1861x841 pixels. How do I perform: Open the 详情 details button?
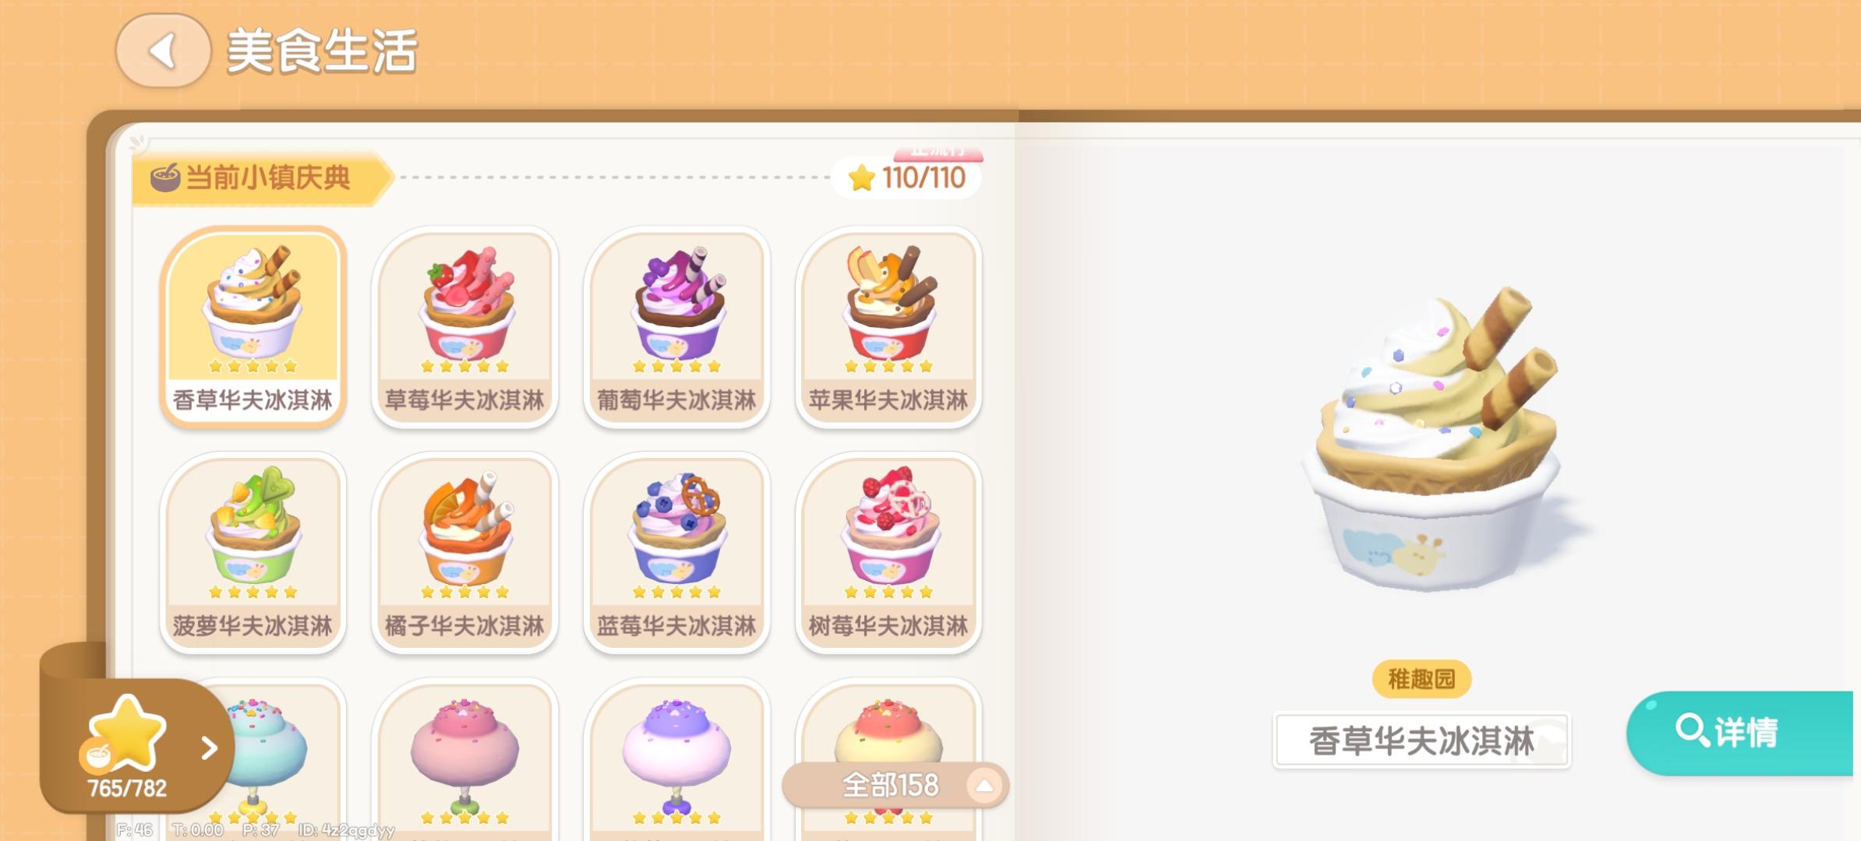pos(1740,733)
